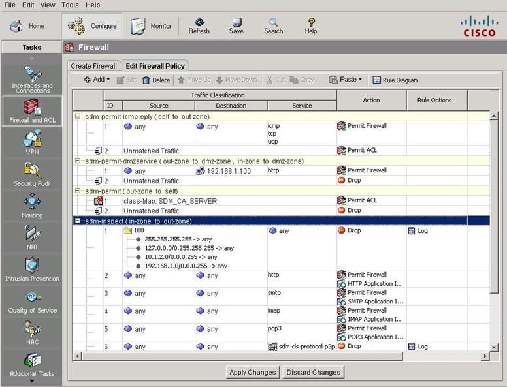507x387 pixels.
Task: Click the Move Up button
Action: coord(194,80)
